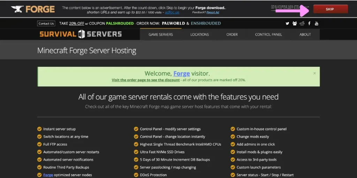Click the Report Ad link
357x178 pixels.
[x=213, y=12]
